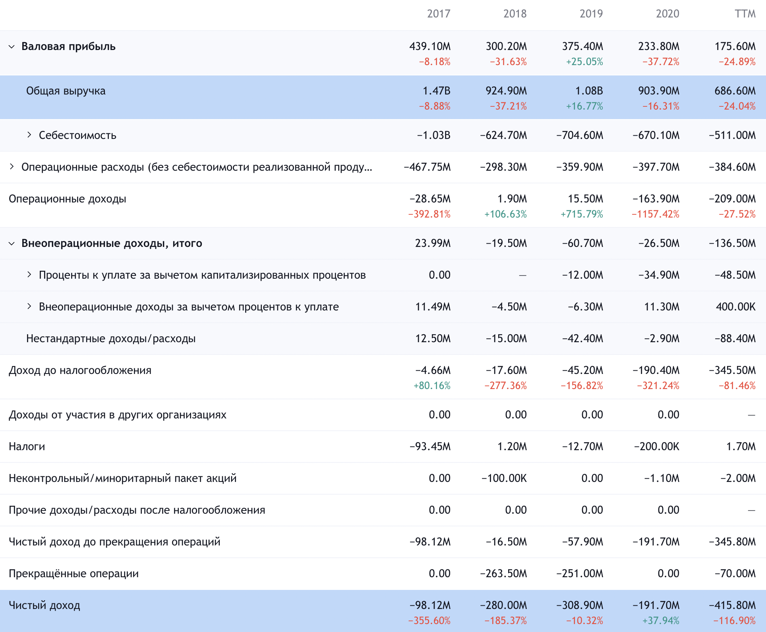
Task: Click net income value −308.90M
Action: coord(580,605)
